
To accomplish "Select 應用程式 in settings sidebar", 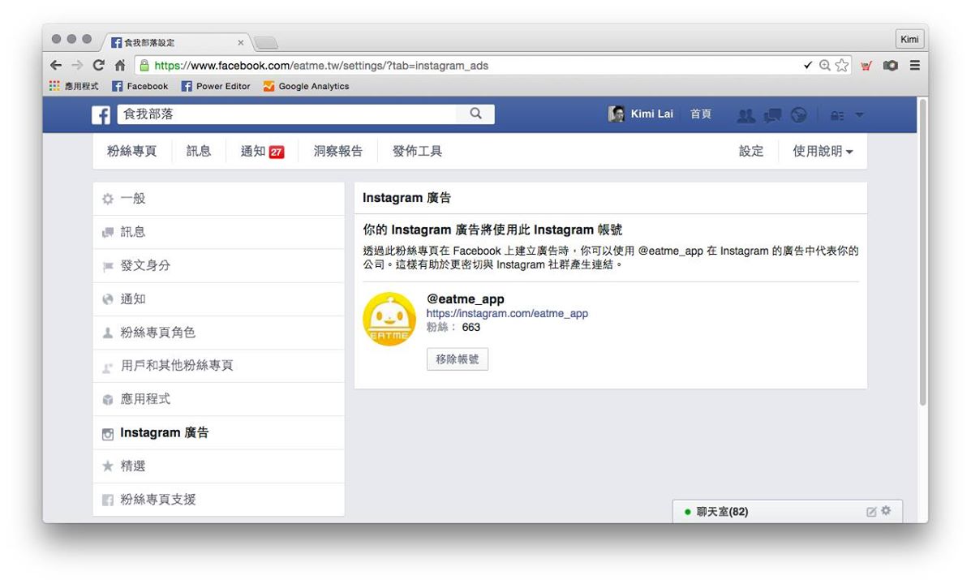I will [218, 399].
